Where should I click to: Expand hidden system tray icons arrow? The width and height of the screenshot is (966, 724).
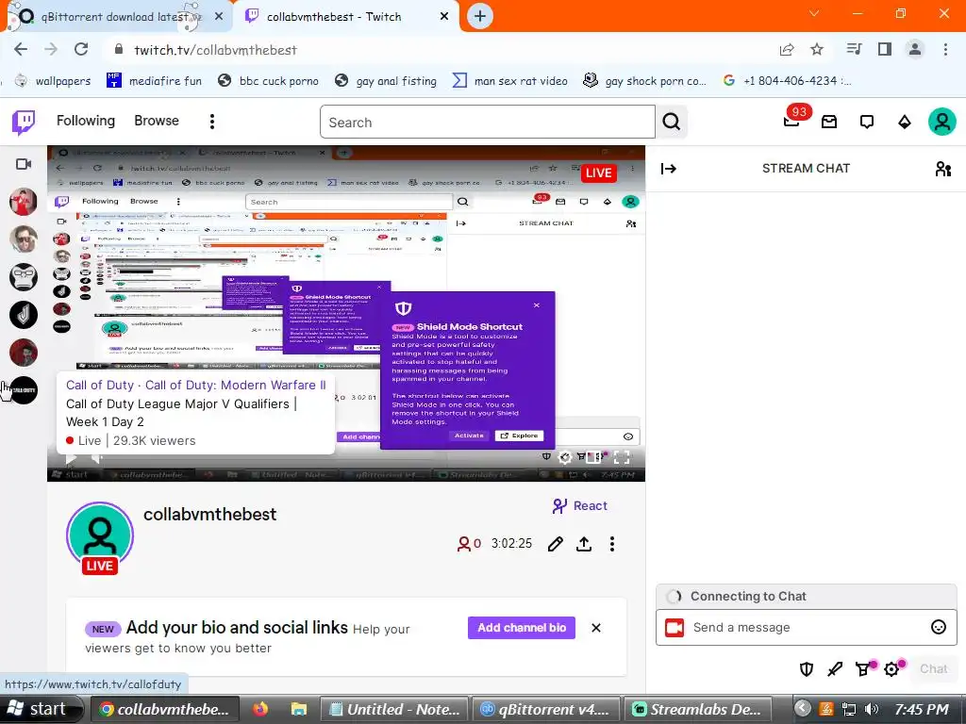click(x=802, y=709)
